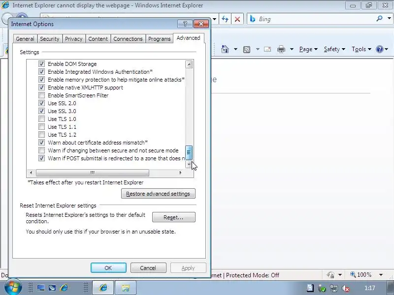
Task: Click the network connection tray icon
Action: [x=334, y=288]
